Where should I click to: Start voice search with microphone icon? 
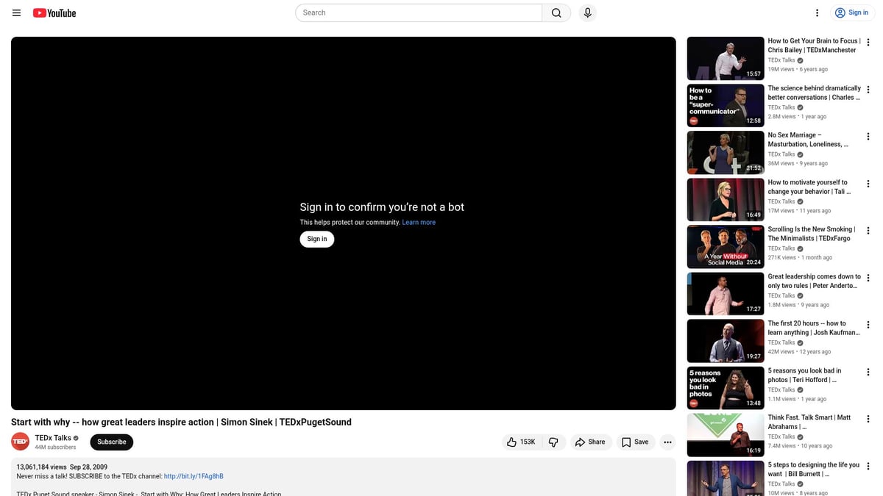coord(587,12)
